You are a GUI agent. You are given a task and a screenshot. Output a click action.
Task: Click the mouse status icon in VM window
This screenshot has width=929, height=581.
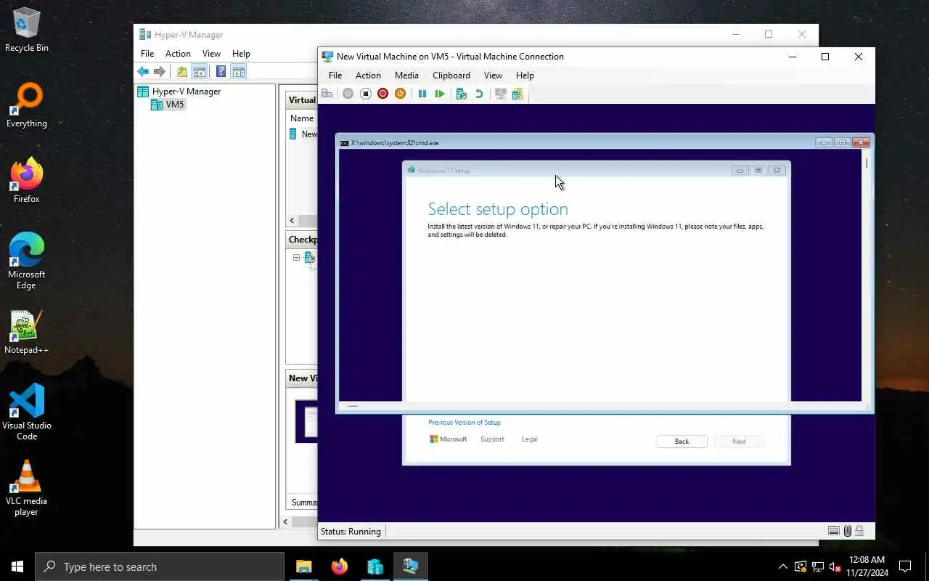pyautogui.click(x=847, y=531)
